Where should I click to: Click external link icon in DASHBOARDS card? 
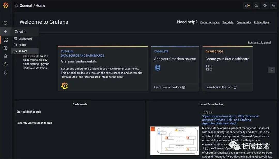point(235,87)
